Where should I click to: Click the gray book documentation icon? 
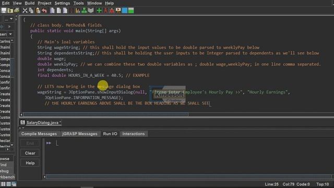point(91,10)
